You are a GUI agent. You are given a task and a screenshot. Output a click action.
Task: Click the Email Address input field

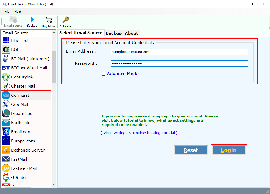tap(180, 52)
